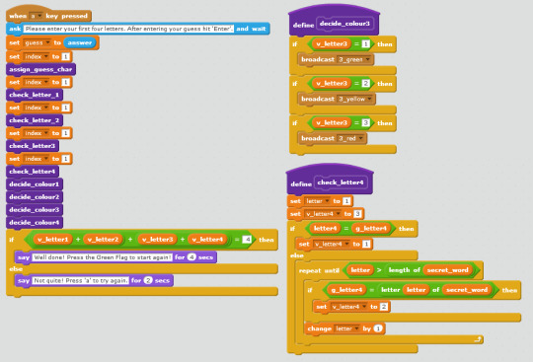Click the 'else' label of the check_letter4 if block

point(297,255)
